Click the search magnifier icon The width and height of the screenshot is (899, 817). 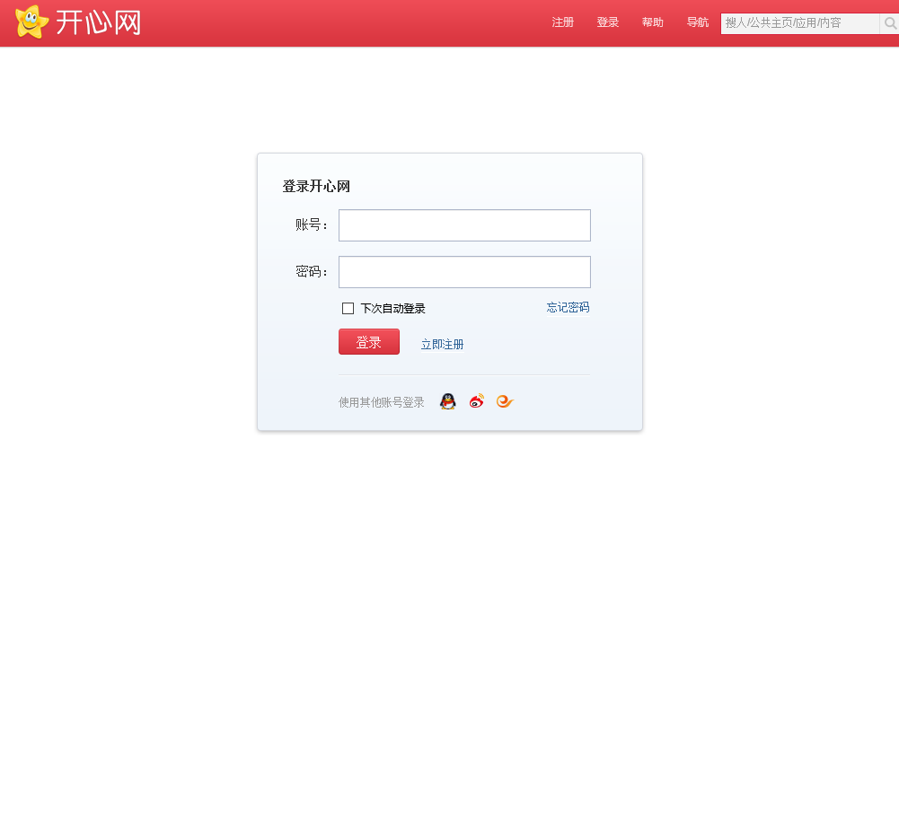(x=890, y=23)
